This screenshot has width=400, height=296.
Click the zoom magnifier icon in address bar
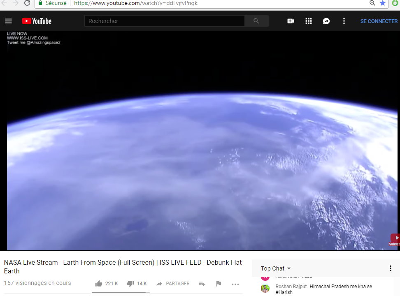(x=372, y=3)
